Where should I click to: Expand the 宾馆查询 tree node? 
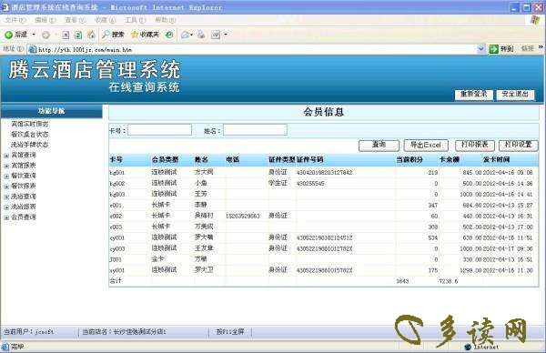(x=6, y=156)
